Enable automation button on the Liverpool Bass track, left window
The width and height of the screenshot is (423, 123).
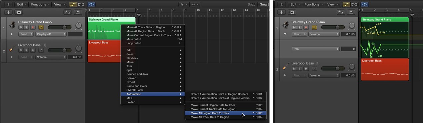[41, 50]
